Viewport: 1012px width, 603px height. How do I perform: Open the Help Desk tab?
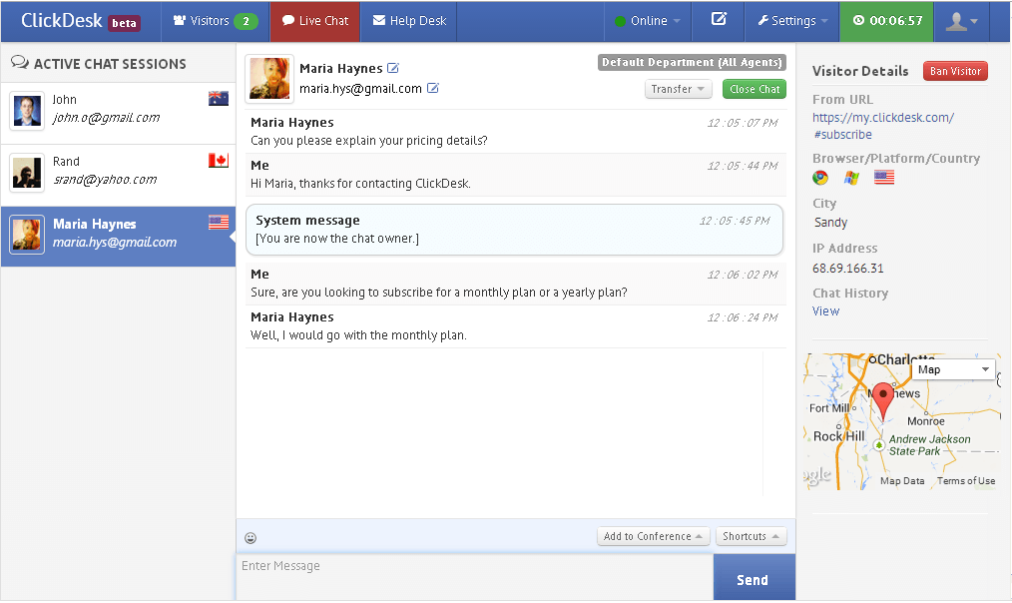coord(408,21)
